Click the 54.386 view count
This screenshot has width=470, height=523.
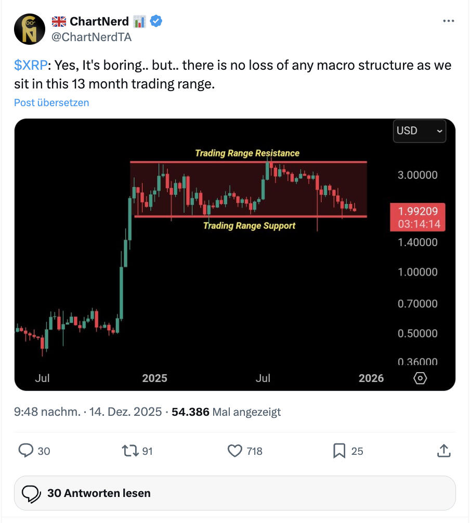coord(190,412)
